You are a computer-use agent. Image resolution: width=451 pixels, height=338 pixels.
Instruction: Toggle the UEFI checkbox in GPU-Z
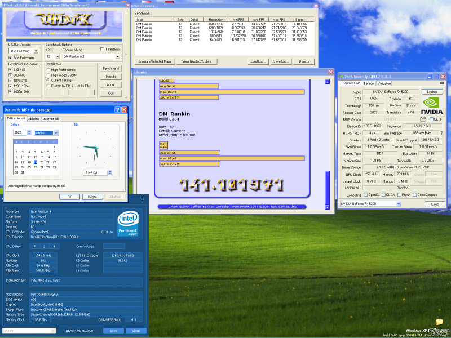tap(431, 119)
